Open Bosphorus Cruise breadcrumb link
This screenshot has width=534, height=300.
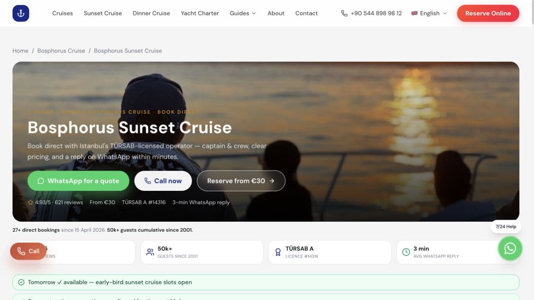click(x=61, y=51)
